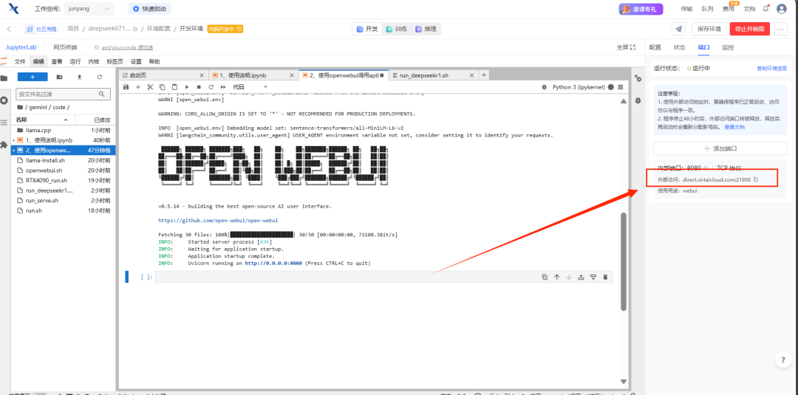Cut selected cell with the scissors icon
The width and height of the screenshot is (798, 395).
150,87
